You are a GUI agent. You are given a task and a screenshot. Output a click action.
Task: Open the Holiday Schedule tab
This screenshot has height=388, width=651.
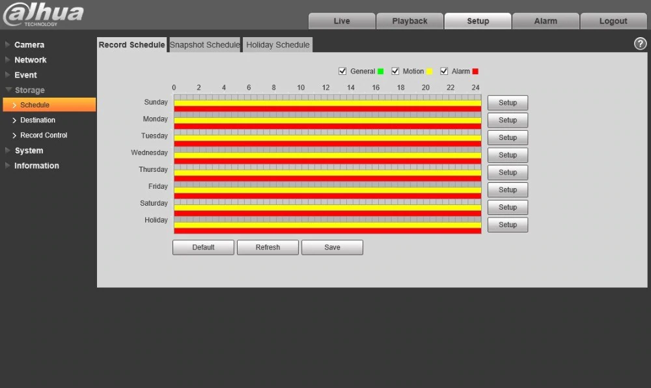(x=278, y=45)
